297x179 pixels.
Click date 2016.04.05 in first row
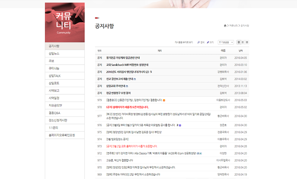click(x=241, y=58)
